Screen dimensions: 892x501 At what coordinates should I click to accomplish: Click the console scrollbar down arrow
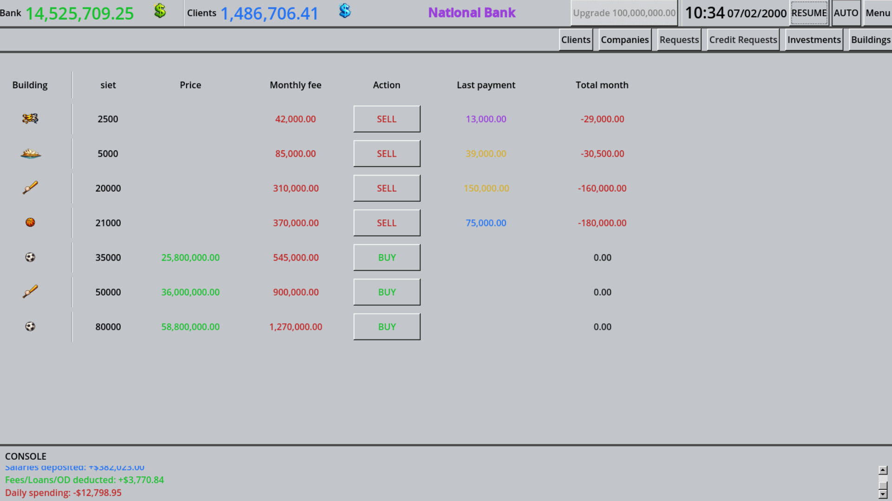(883, 495)
